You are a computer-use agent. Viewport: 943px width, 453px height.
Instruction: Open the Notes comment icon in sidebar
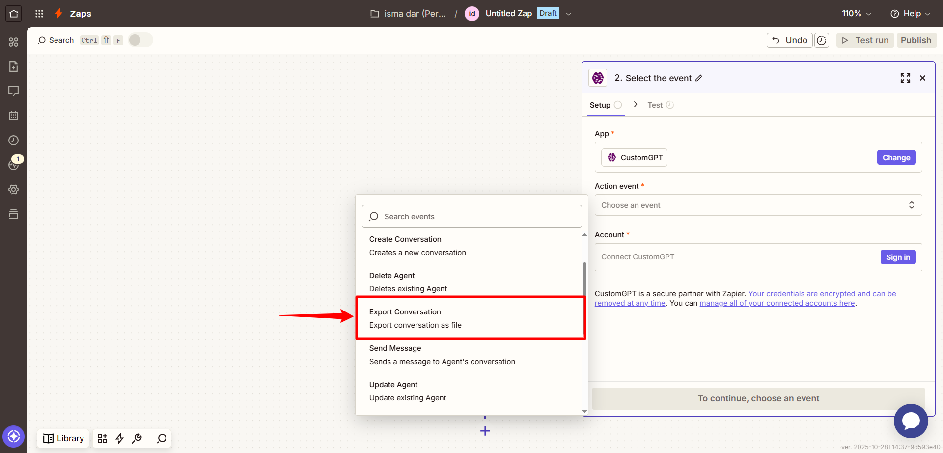[x=14, y=91]
